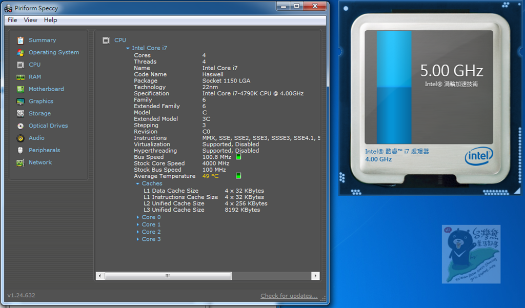The height and width of the screenshot is (308, 525).
Task: Collapse the Caches section
Action: (x=137, y=184)
